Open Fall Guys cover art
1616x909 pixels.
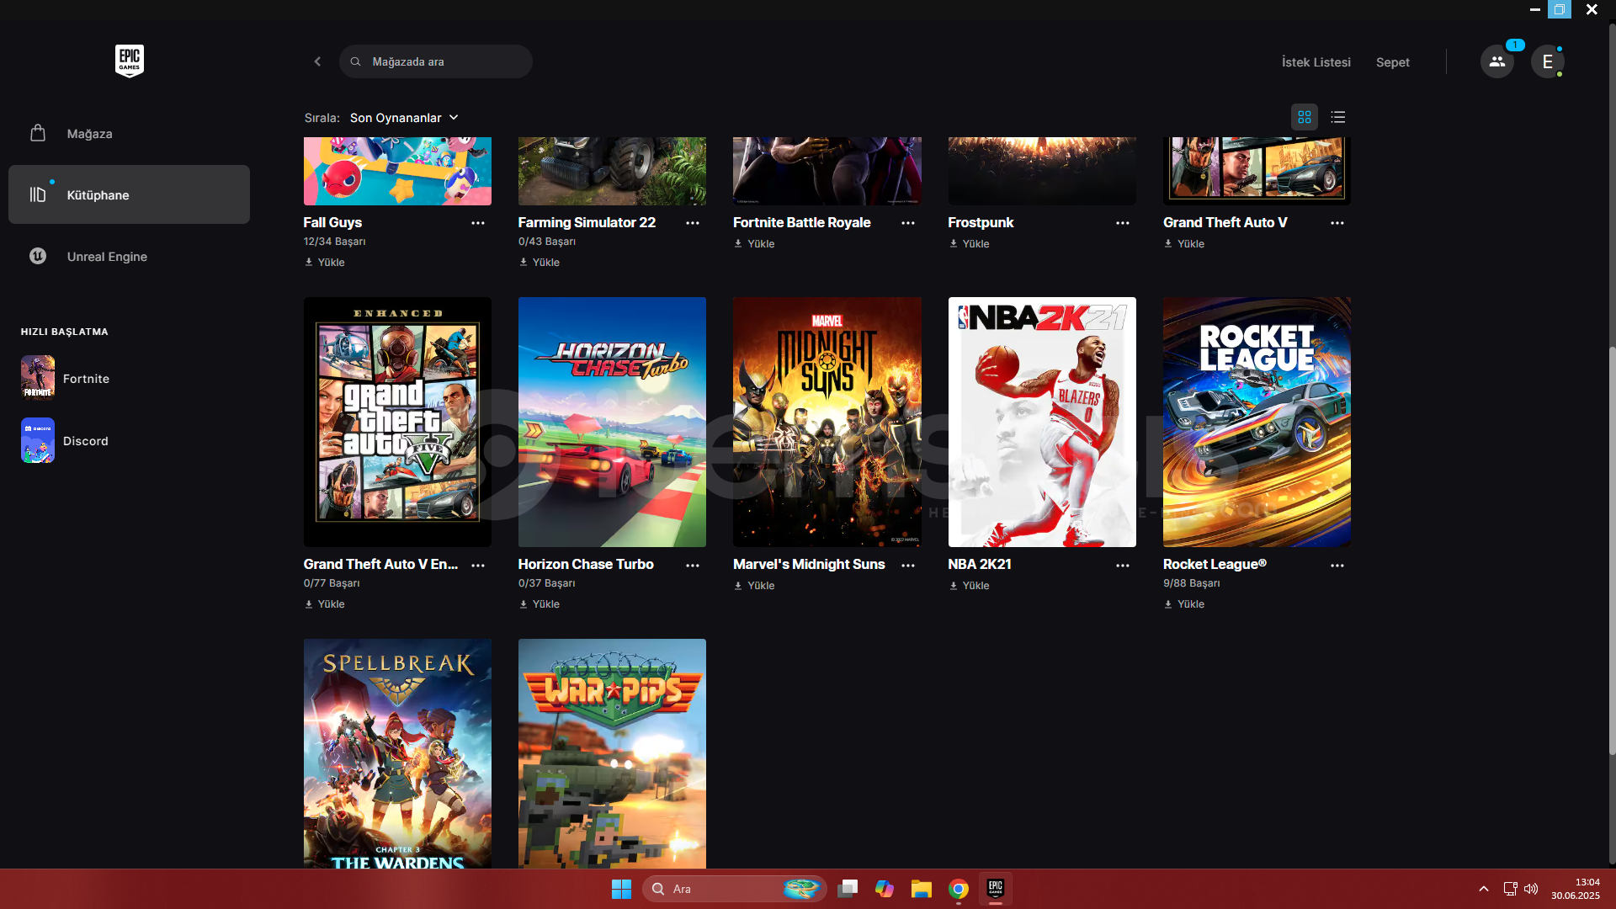pyautogui.click(x=397, y=171)
